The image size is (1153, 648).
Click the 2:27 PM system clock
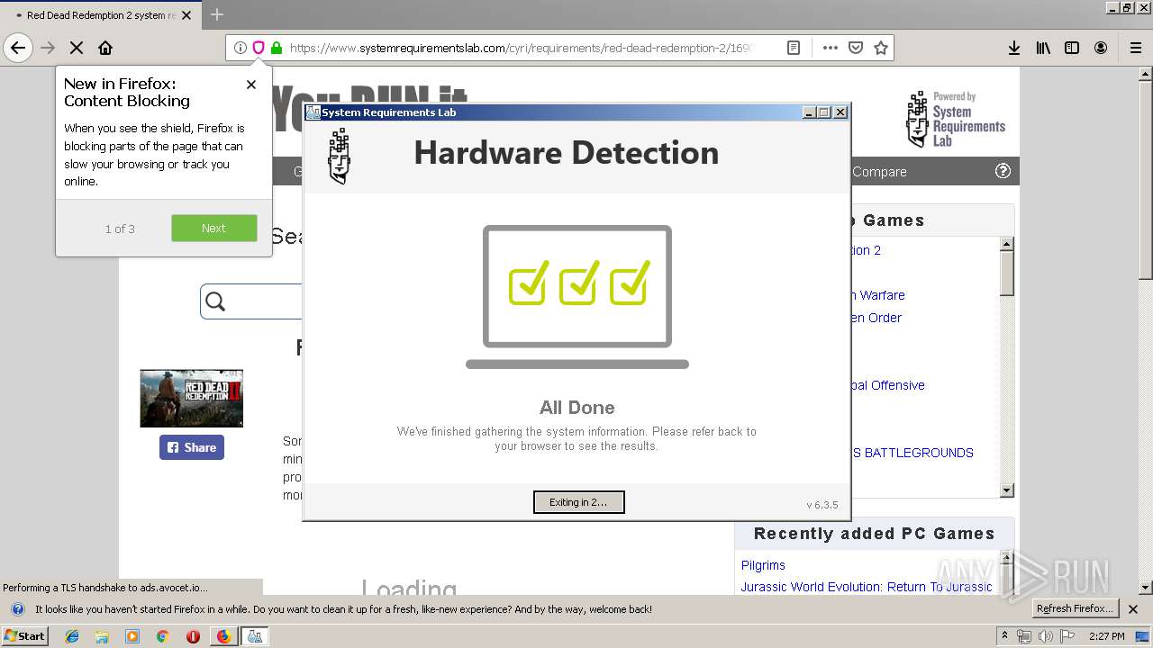[x=1107, y=636]
